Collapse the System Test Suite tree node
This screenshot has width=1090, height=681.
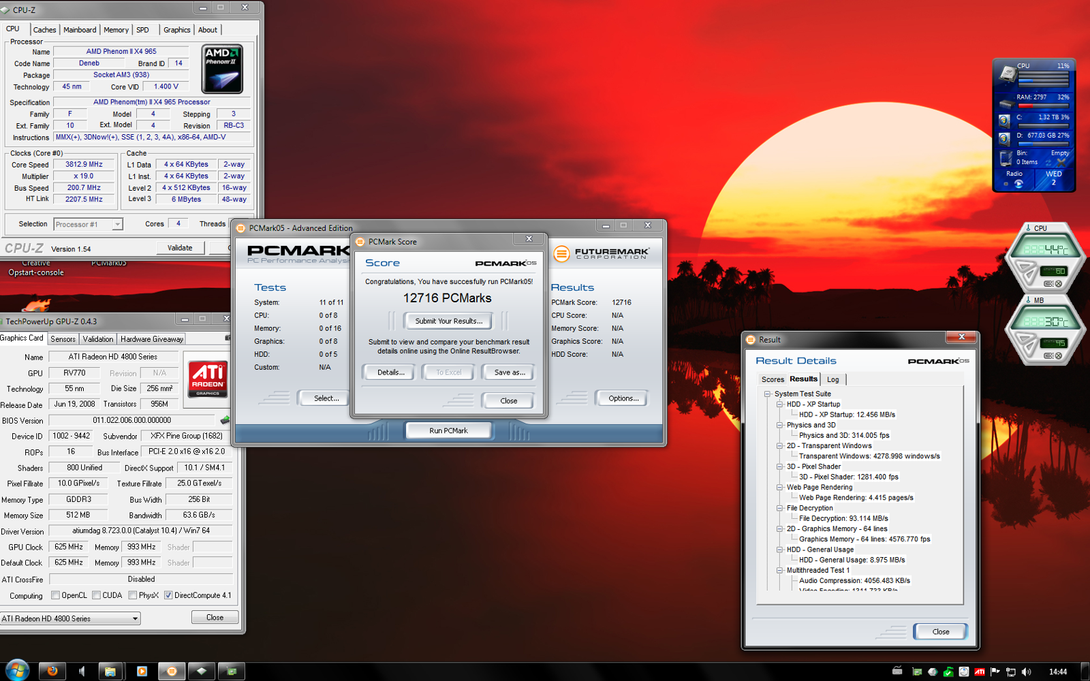[x=767, y=394]
